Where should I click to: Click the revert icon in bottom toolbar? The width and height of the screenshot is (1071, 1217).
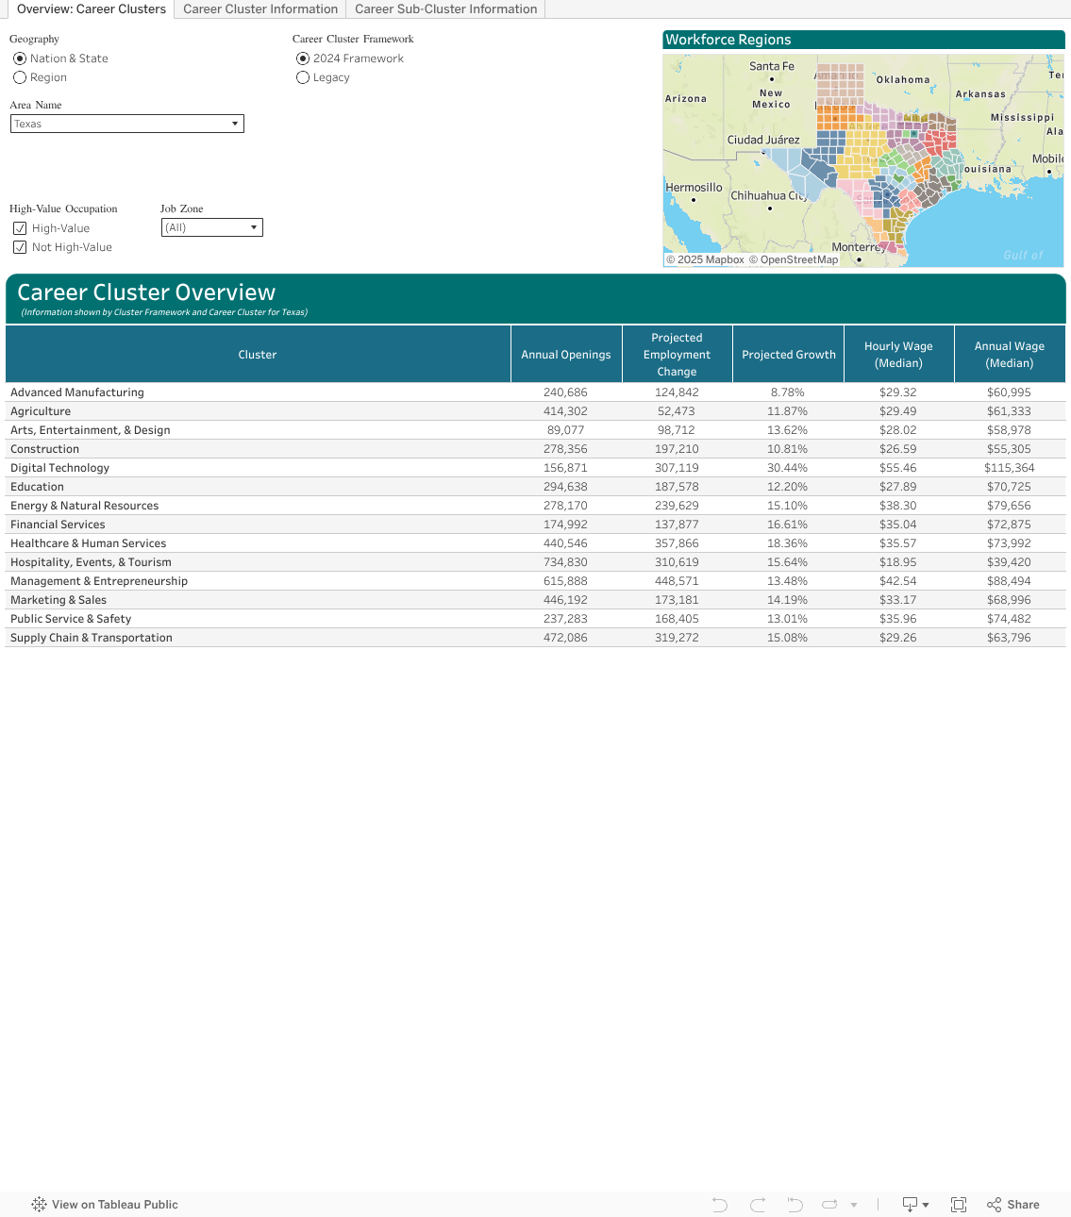pyautogui.click(x=795, y=1205)
